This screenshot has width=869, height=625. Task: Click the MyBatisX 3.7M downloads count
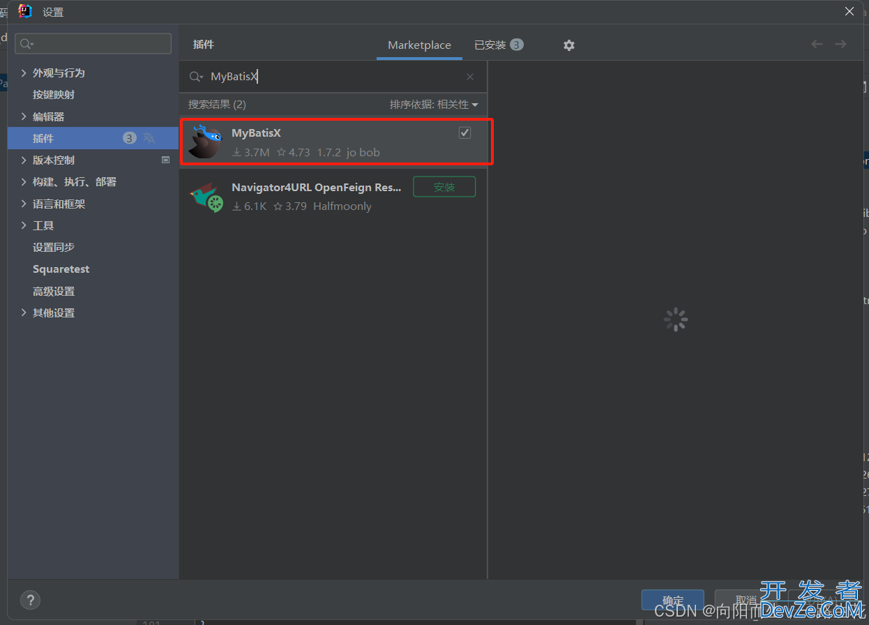tap(251, 152)
